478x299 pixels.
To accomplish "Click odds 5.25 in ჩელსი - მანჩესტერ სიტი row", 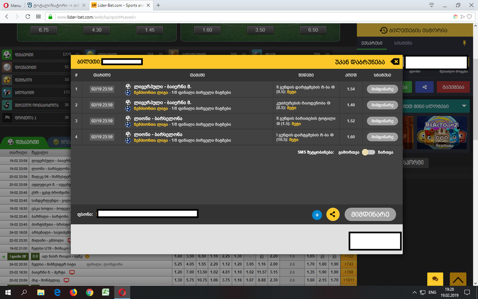I will [178, 264].
